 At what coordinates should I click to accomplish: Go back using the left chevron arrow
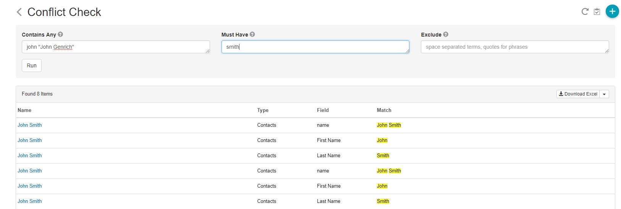19,12
